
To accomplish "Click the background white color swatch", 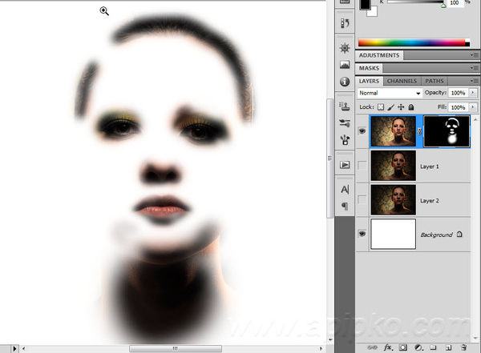I will pos(373,12).
